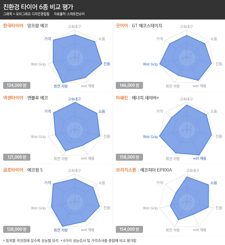Select the 121,000원 price badge
Screen dimensions: 225x245
[17, 157]
